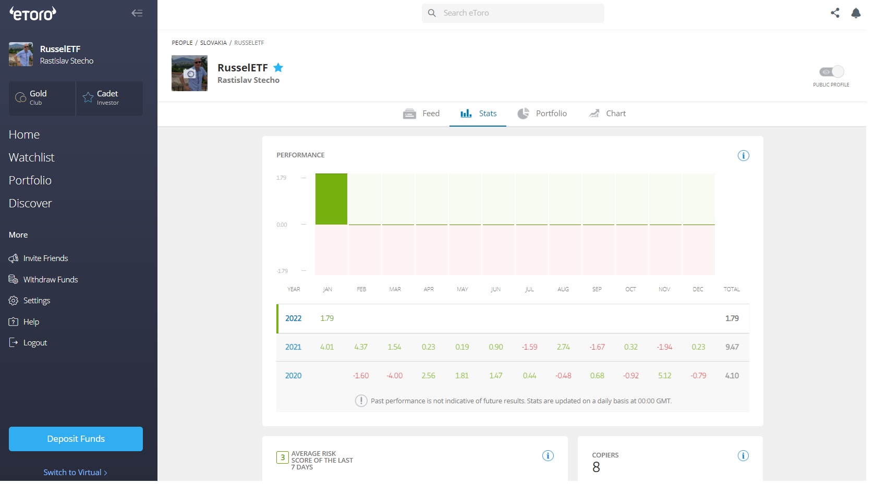Toggle the Public Profile switch
The height and width of the screenshot is (496, 875).
[x=831, y=72]
